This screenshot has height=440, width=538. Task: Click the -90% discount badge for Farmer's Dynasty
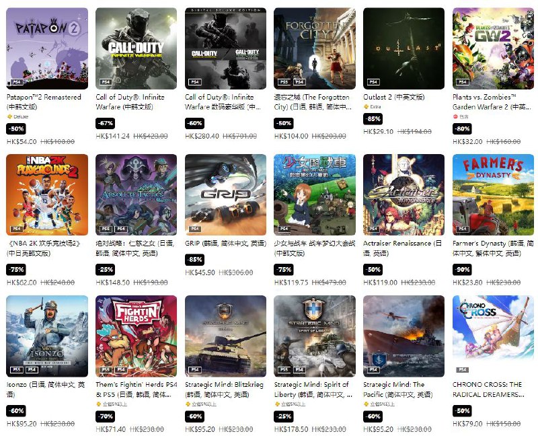pyautogui.click(x=462, y=270)
